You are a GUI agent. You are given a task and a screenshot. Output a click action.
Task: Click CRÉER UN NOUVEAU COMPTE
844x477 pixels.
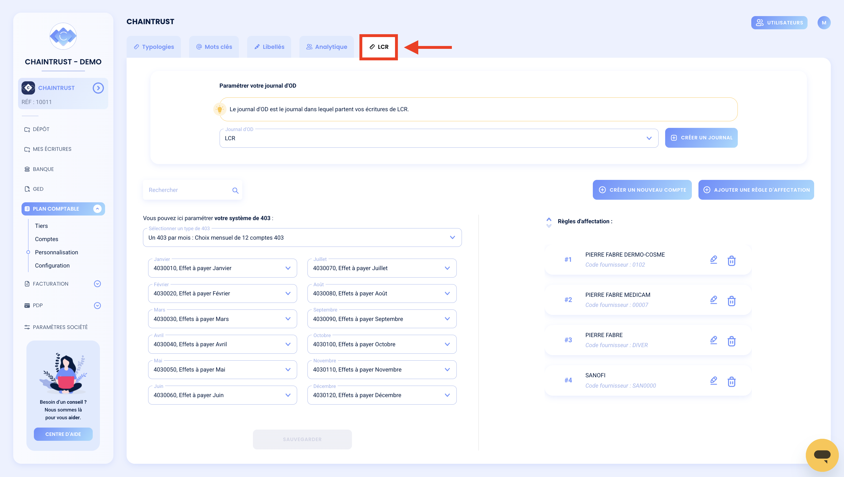tap(642, 190)
